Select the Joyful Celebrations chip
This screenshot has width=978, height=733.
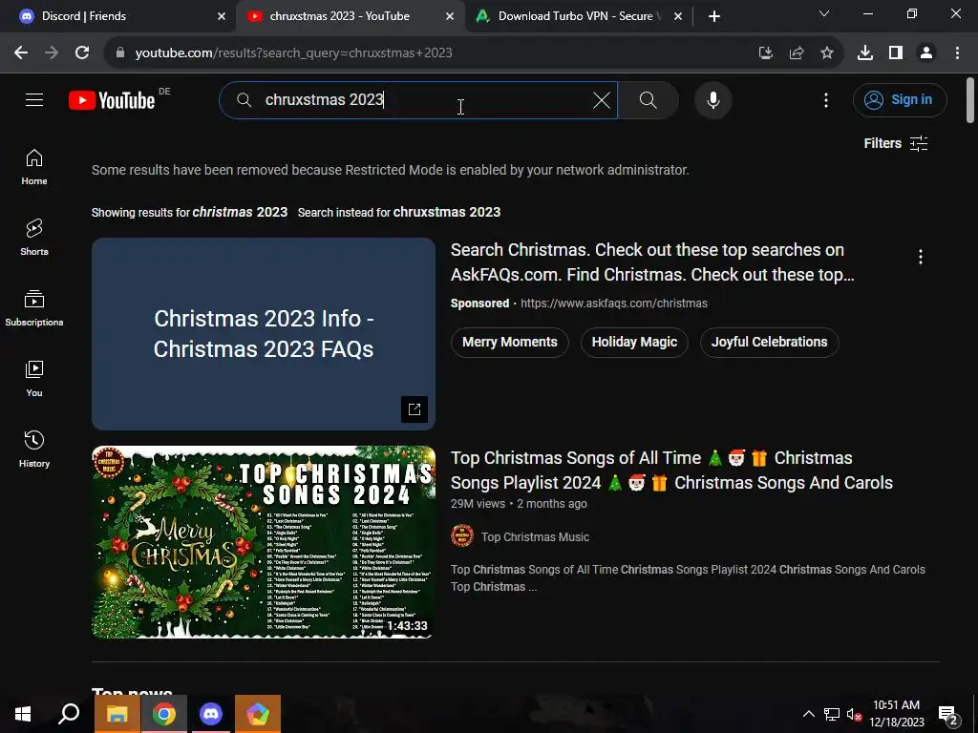tap(769, 343)
